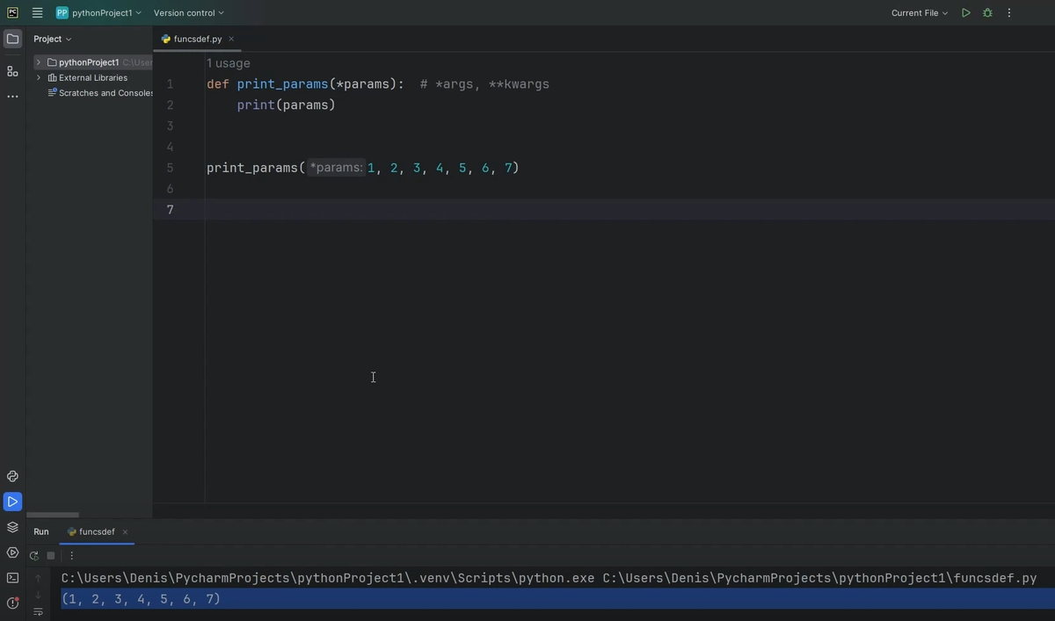Screen dimensions: 1055x621
Task: Place cursor on empty line 7
Action: 629,209
